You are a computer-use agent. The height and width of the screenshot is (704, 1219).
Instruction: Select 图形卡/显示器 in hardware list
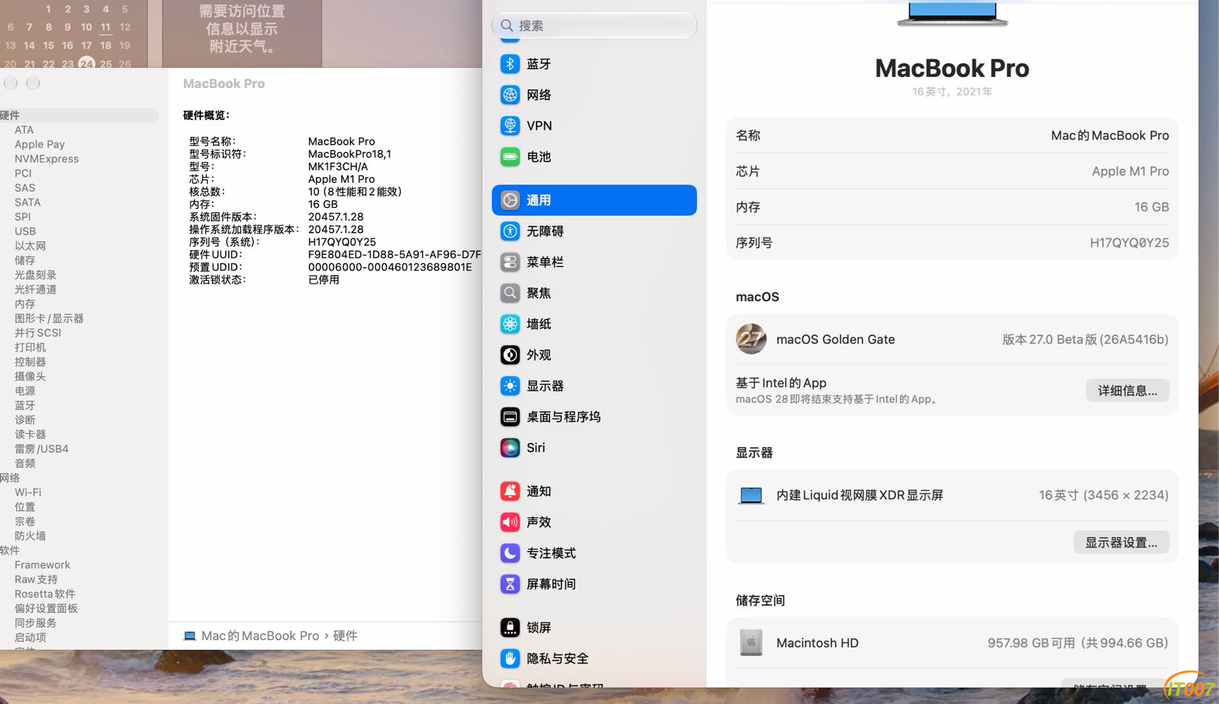[49, 318]
